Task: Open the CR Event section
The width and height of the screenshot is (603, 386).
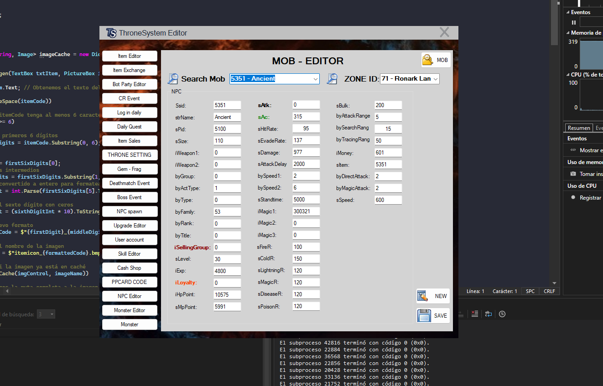Action: pyautogui.click(x=130, y=98)
